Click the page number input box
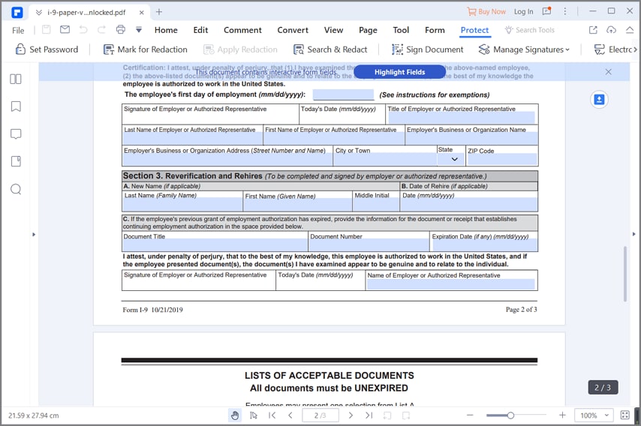Screen dimensions: 641x426 click(320, 415)
